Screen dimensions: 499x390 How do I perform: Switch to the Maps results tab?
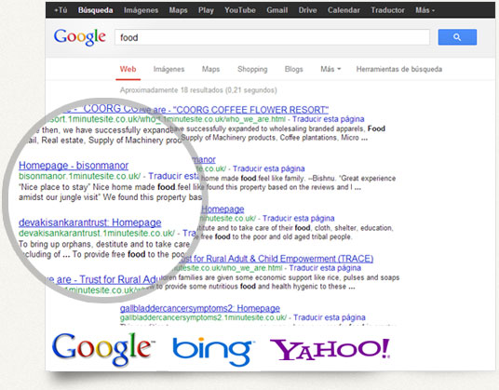point(210,69)
